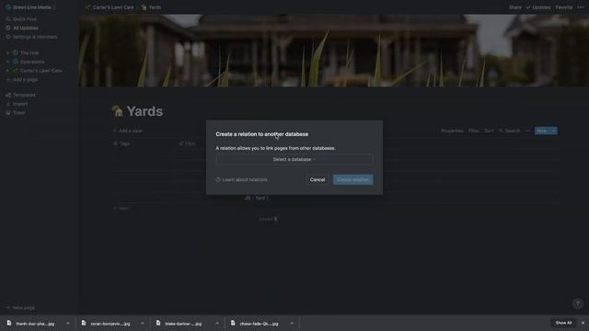Close the downloads bar
The height and width of the screenshot is (331, 589).
[583, 323]
